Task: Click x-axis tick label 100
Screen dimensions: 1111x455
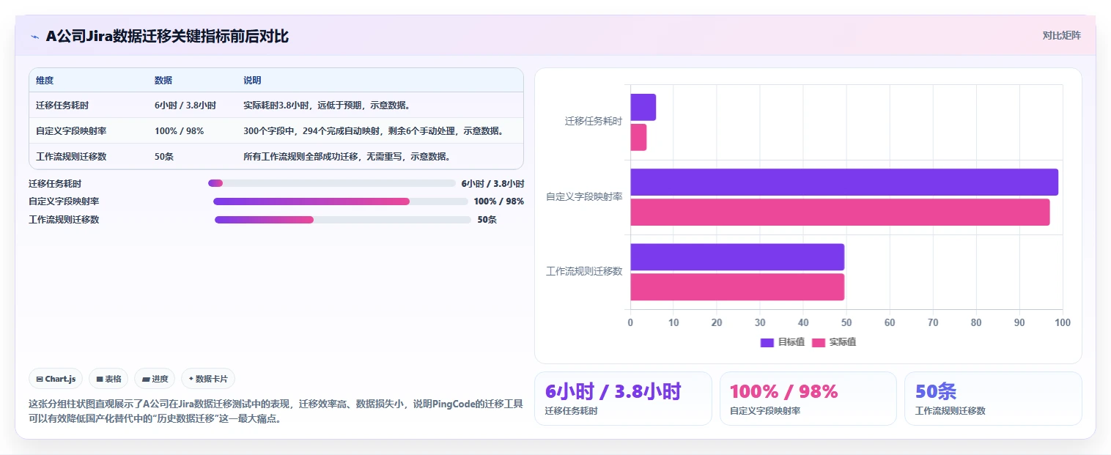Action: click(x=1063, y=322)
